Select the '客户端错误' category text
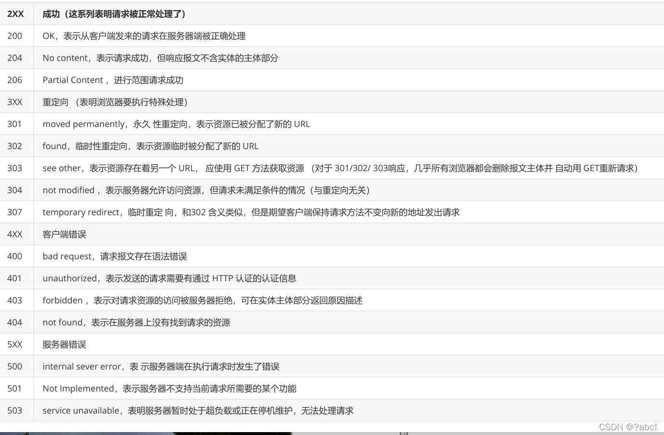The height and width of the screenshot is (435, 664). [64, 235]
